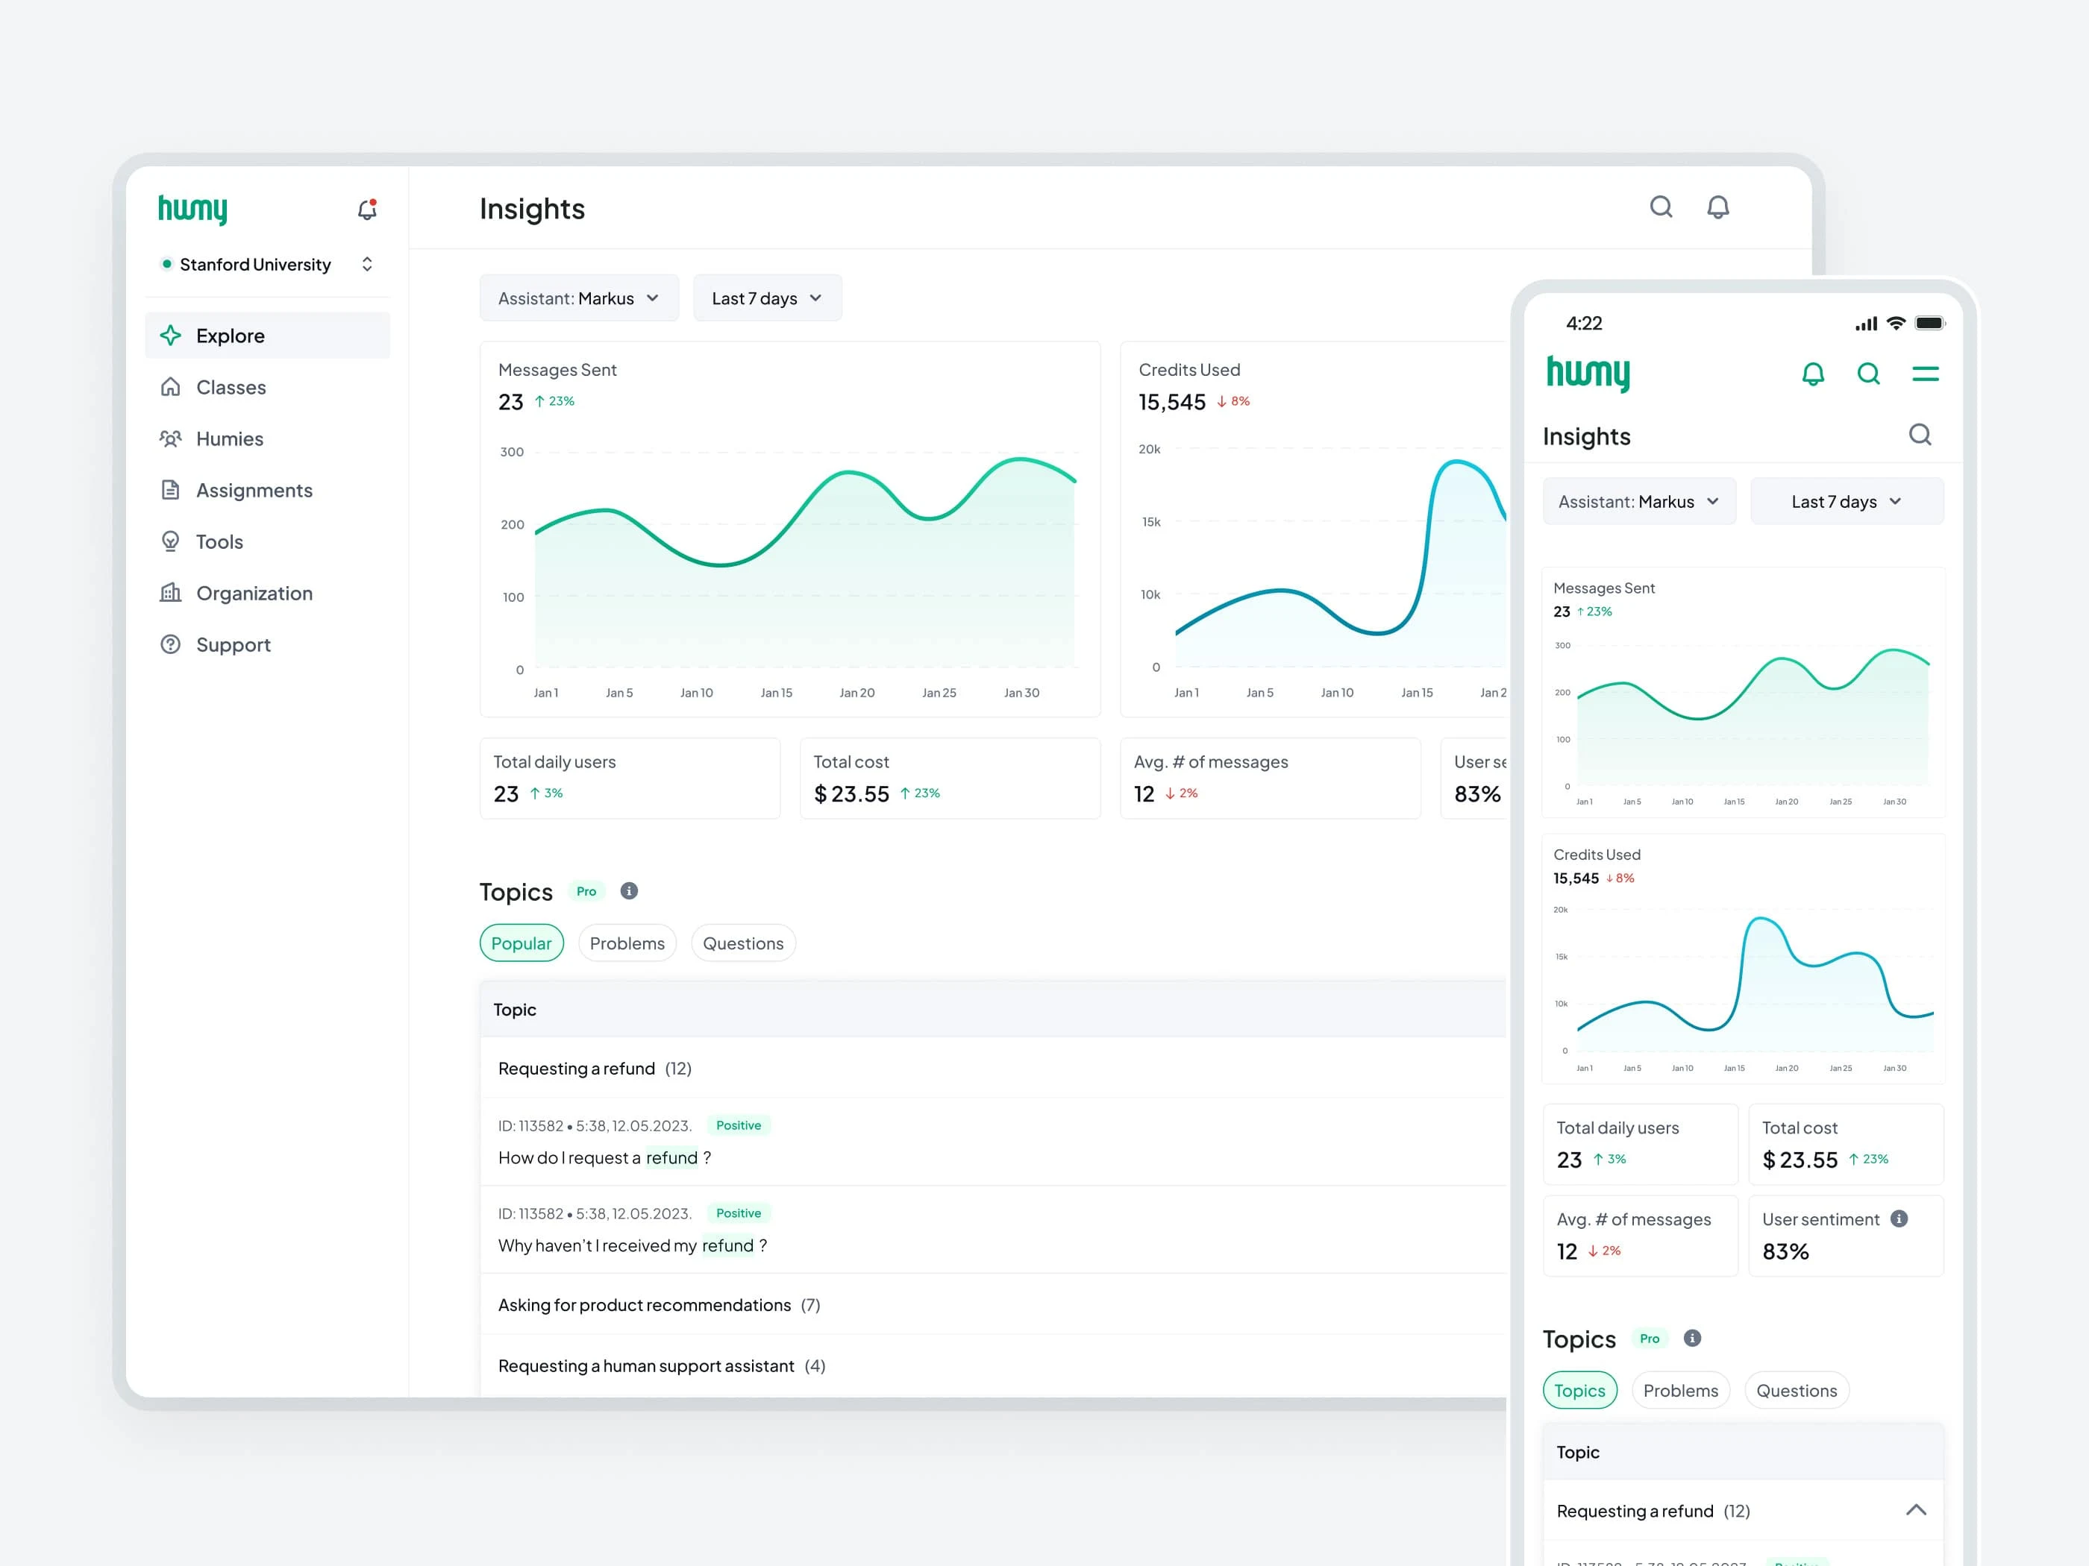Open Classes in the sidebar
2089x1566 pixels.
231,387
